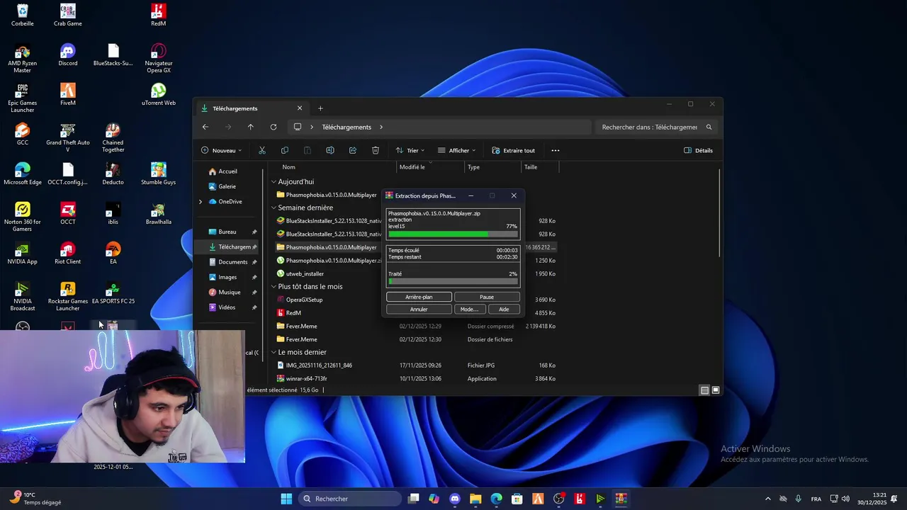Open the Nouveau dropdown
The image size is (907, 510).
click(x=222, y=150)
